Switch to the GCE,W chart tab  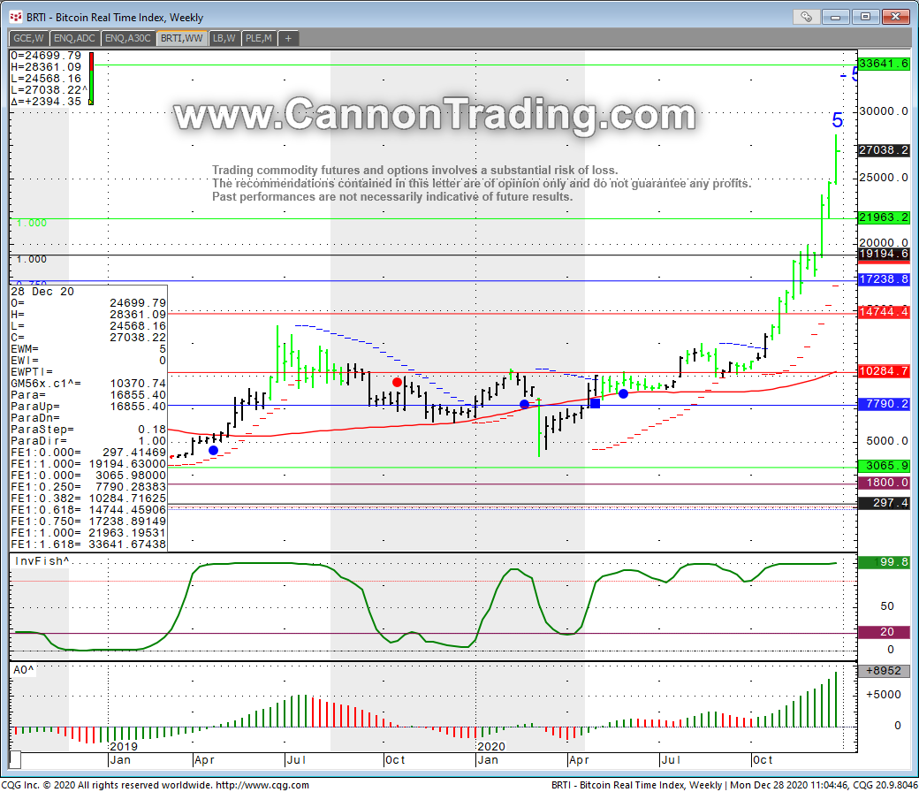point(28,38)
